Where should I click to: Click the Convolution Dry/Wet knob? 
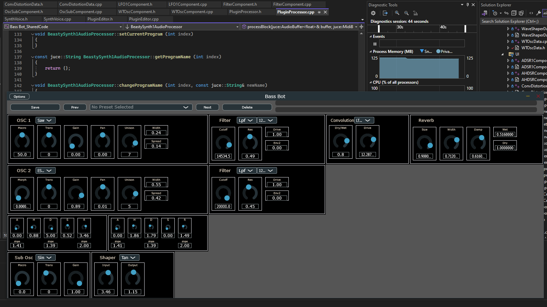pyautogui.click(x=341, y=141)
